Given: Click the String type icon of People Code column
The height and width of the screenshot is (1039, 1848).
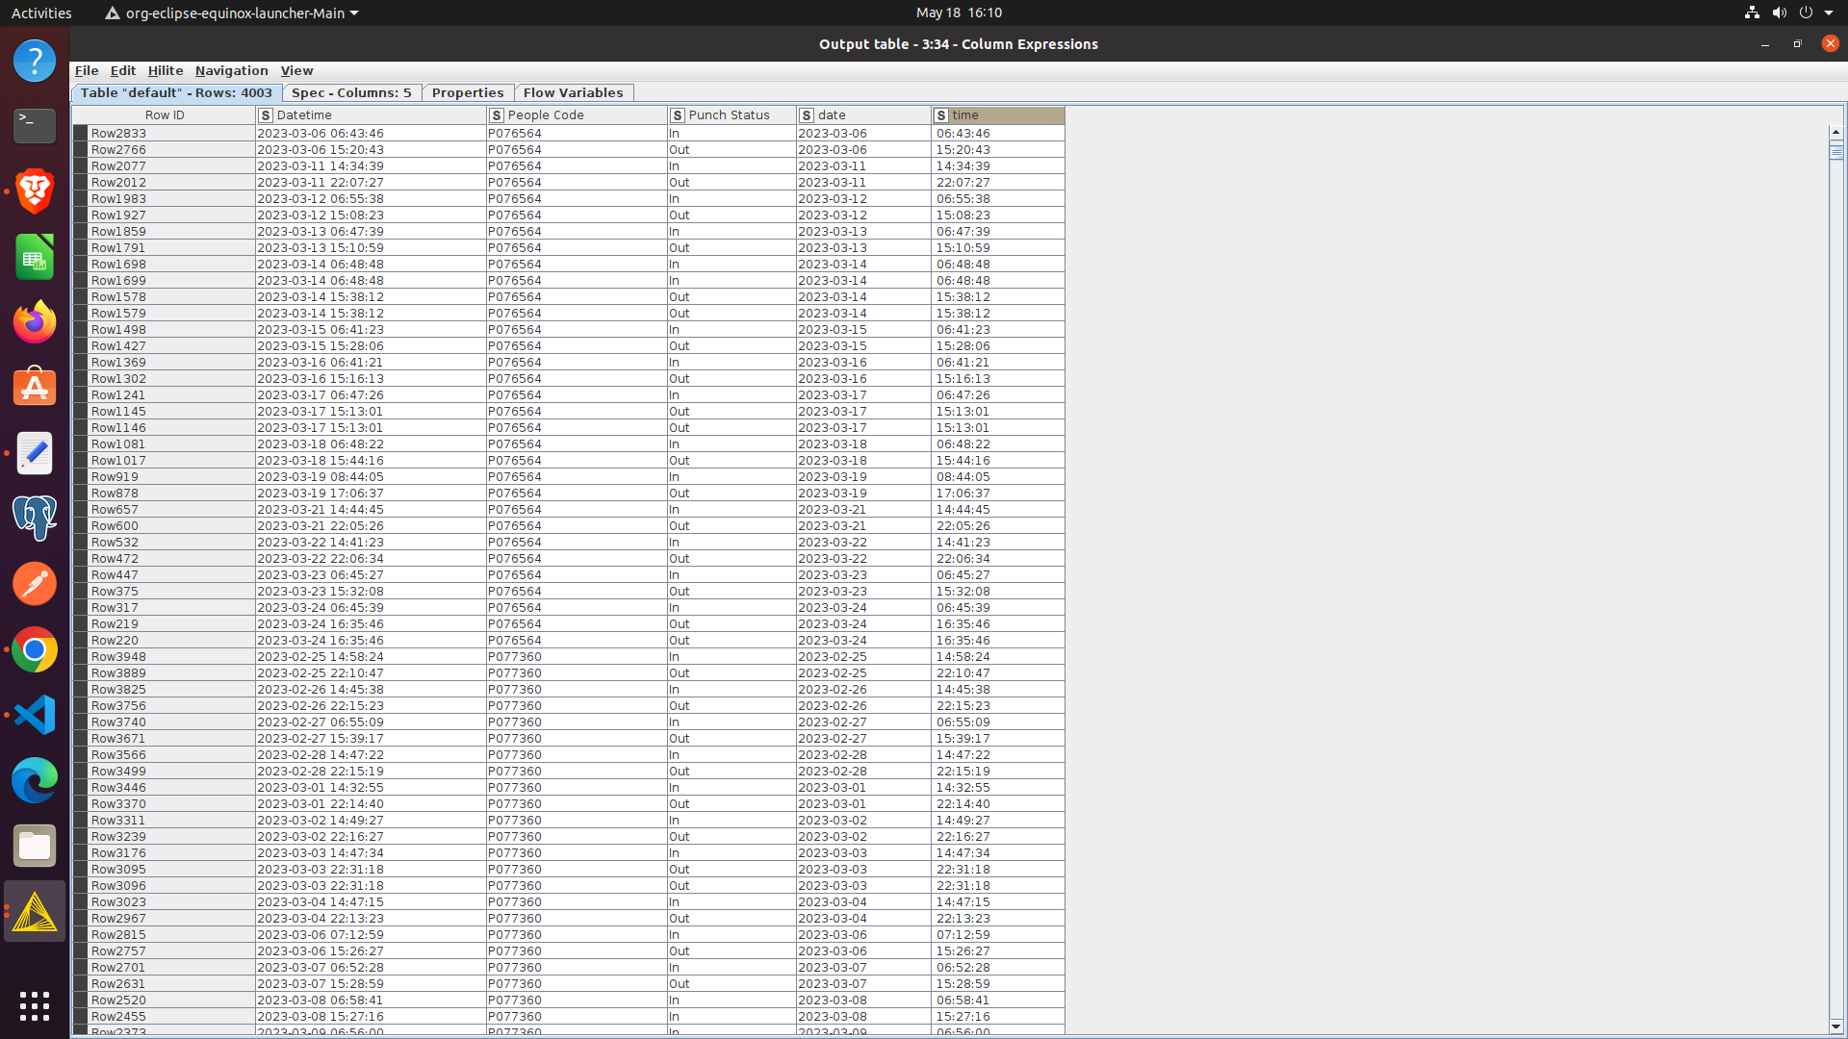Looking at the screenshot, I should coord(497,115).
